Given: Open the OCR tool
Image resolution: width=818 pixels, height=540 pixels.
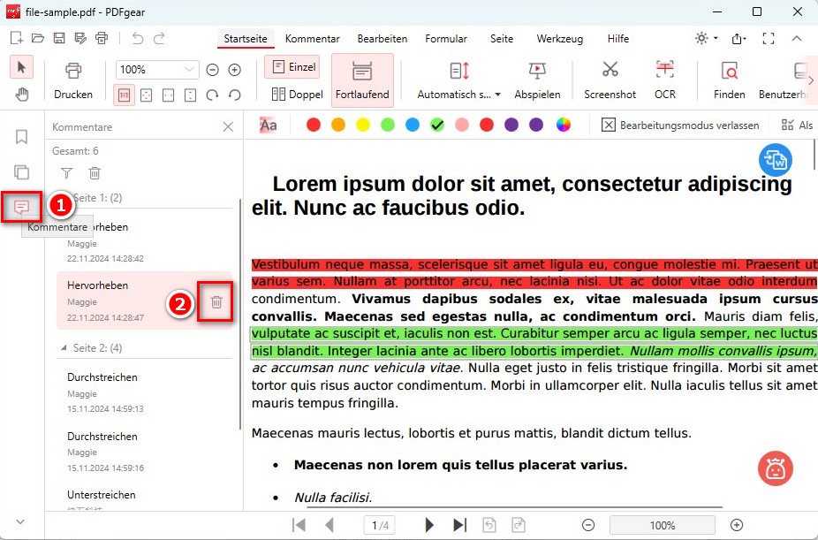Looking at the screenshot, I should 664,80.
